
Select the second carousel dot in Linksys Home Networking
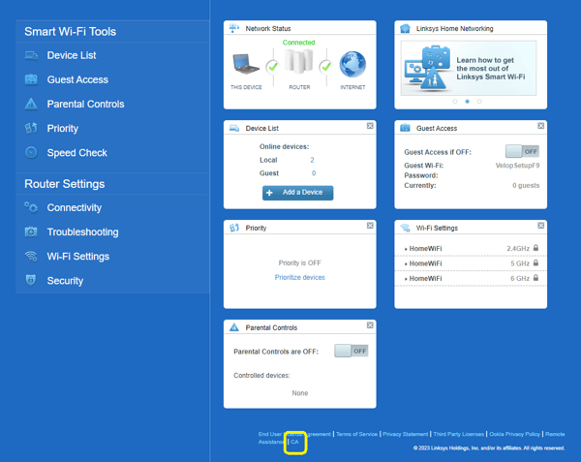[468, 101]
